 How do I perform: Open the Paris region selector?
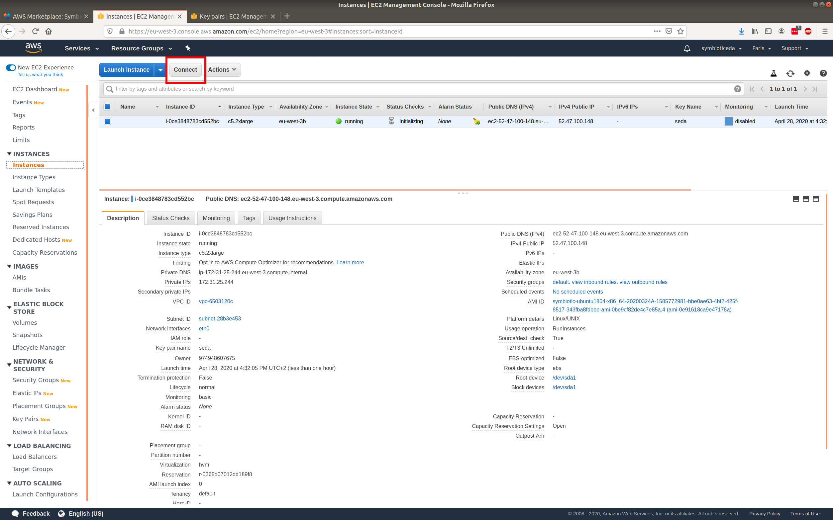(762, 48)
